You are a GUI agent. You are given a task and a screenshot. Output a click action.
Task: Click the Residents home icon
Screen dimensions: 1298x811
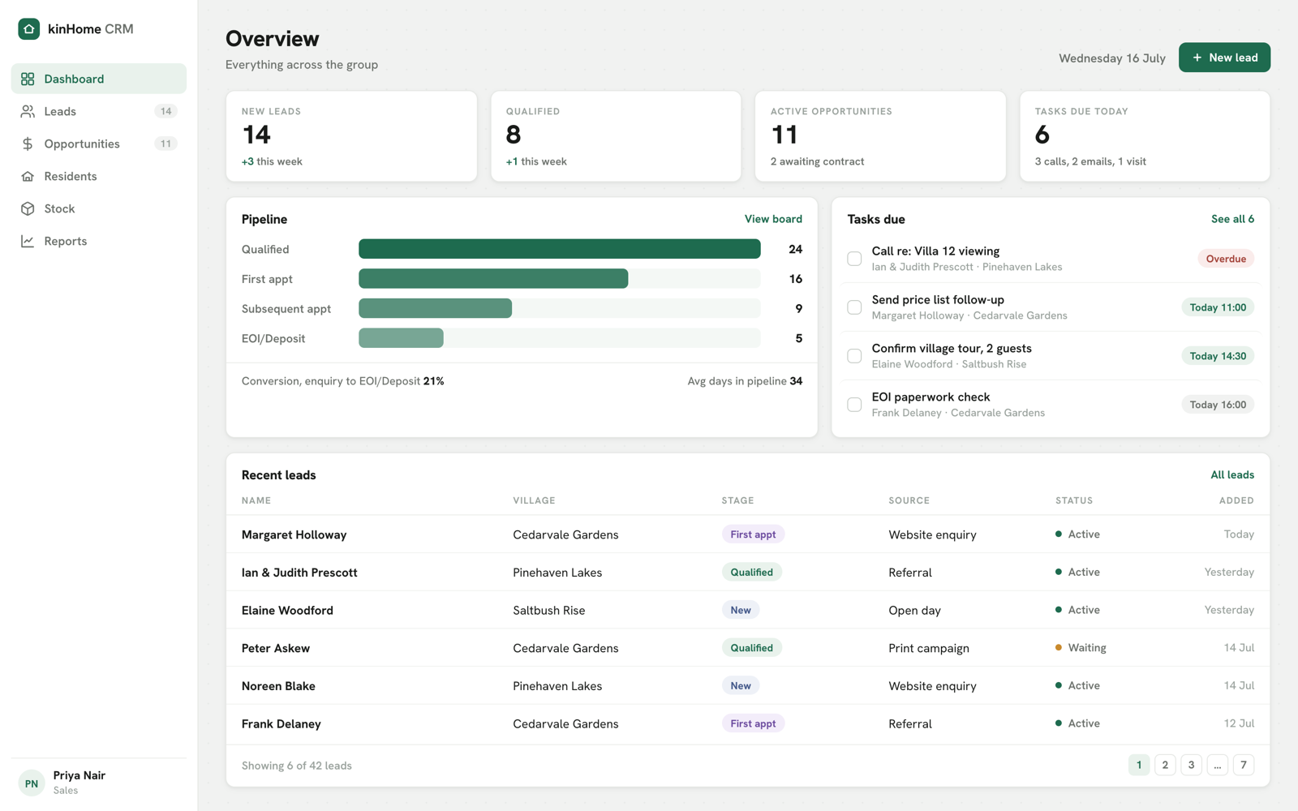pos(28,176)
